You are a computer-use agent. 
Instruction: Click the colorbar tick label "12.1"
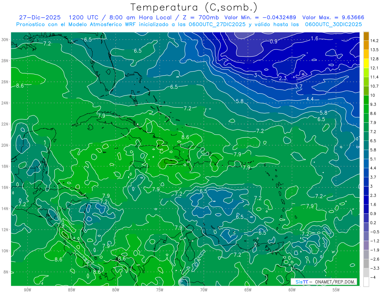point(374,68)
